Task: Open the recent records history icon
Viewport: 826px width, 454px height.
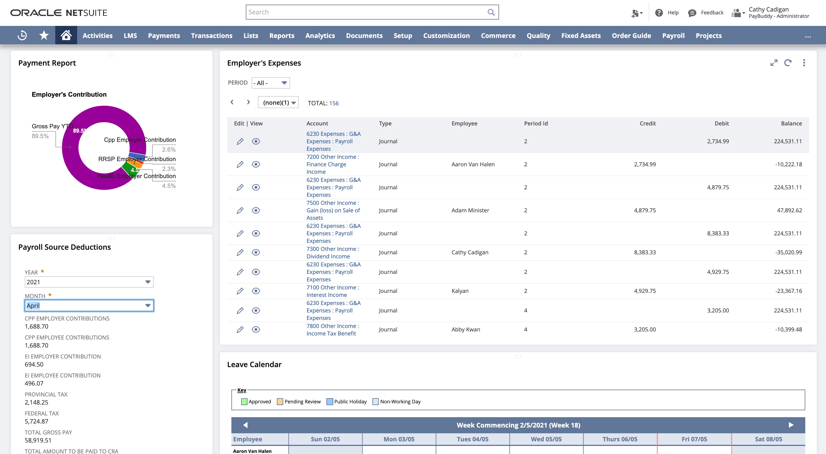Action: [x=22, y=35]
